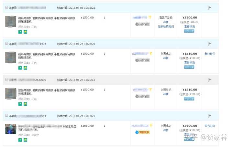Open 钢筋套筒连接机 product title
The width and height of the screenshot is (233, 147).
[x=47, y=128]
